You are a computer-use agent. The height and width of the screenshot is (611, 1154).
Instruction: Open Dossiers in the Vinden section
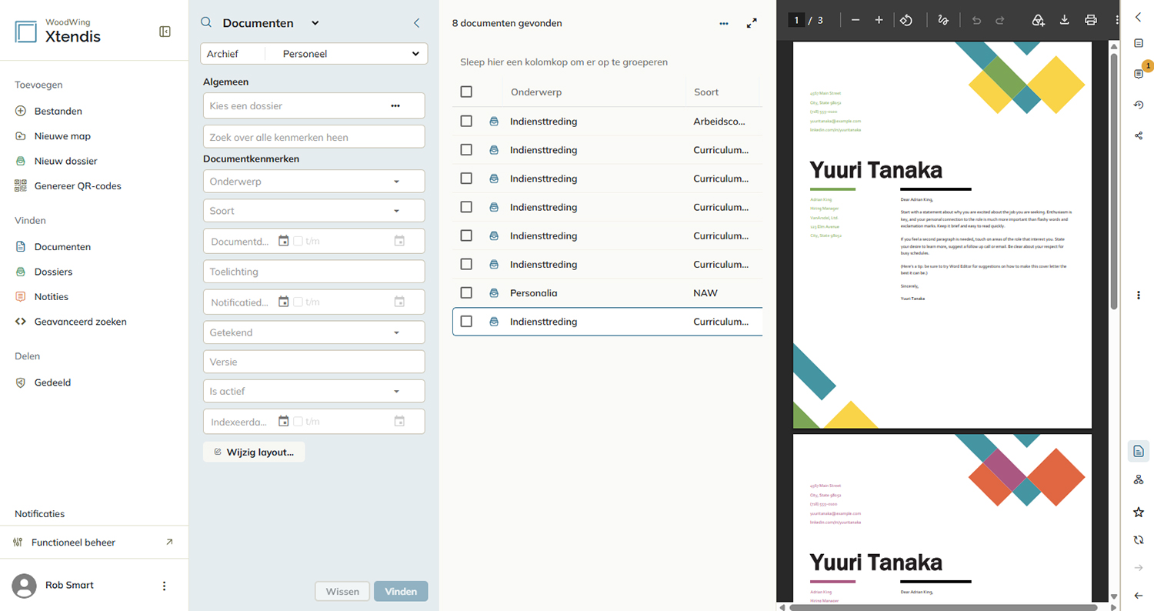53,272
